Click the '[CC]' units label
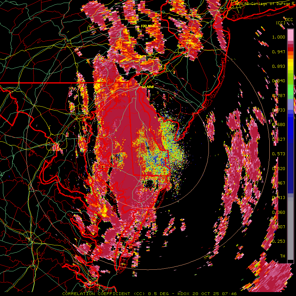The image size is (296, 296). (x=281, y=23)
